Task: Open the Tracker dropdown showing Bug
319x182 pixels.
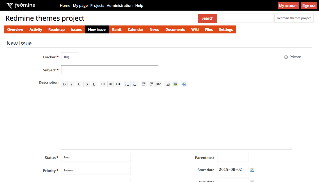Action: point(69,57)
